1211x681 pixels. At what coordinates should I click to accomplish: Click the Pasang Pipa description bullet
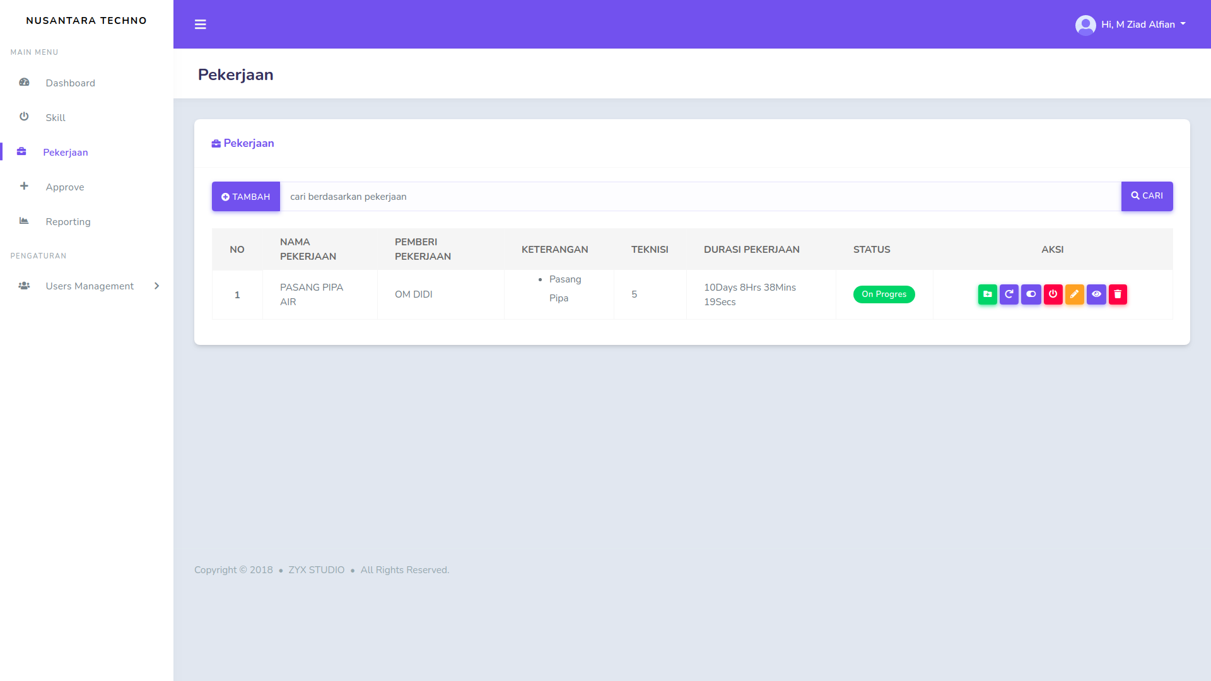click(565, 289)
